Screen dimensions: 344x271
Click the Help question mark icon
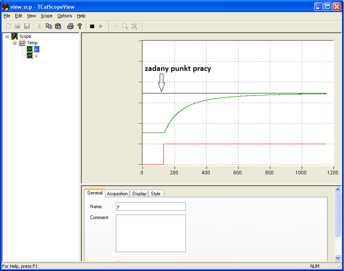[80, 26]
